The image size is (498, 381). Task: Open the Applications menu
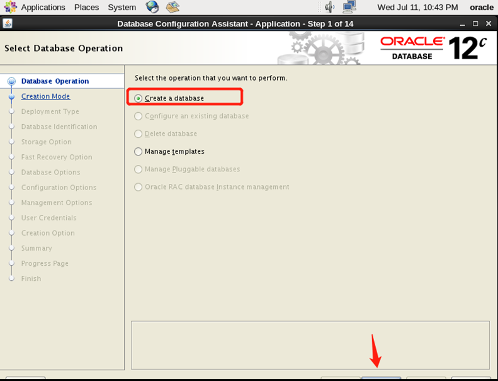coord(43,8)
